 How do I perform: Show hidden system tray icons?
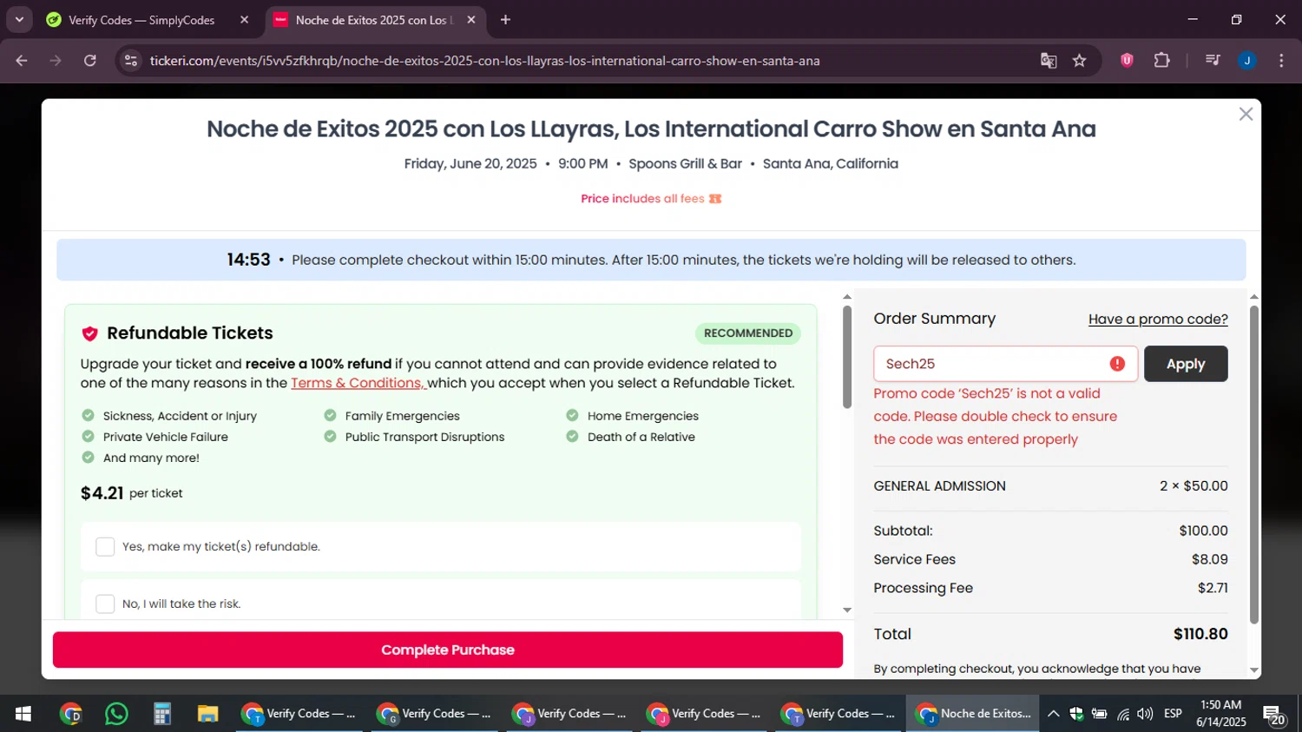[1053, 714]
